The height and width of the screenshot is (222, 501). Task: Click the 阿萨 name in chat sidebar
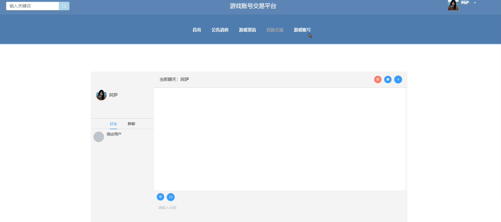[x=114, y=95]
